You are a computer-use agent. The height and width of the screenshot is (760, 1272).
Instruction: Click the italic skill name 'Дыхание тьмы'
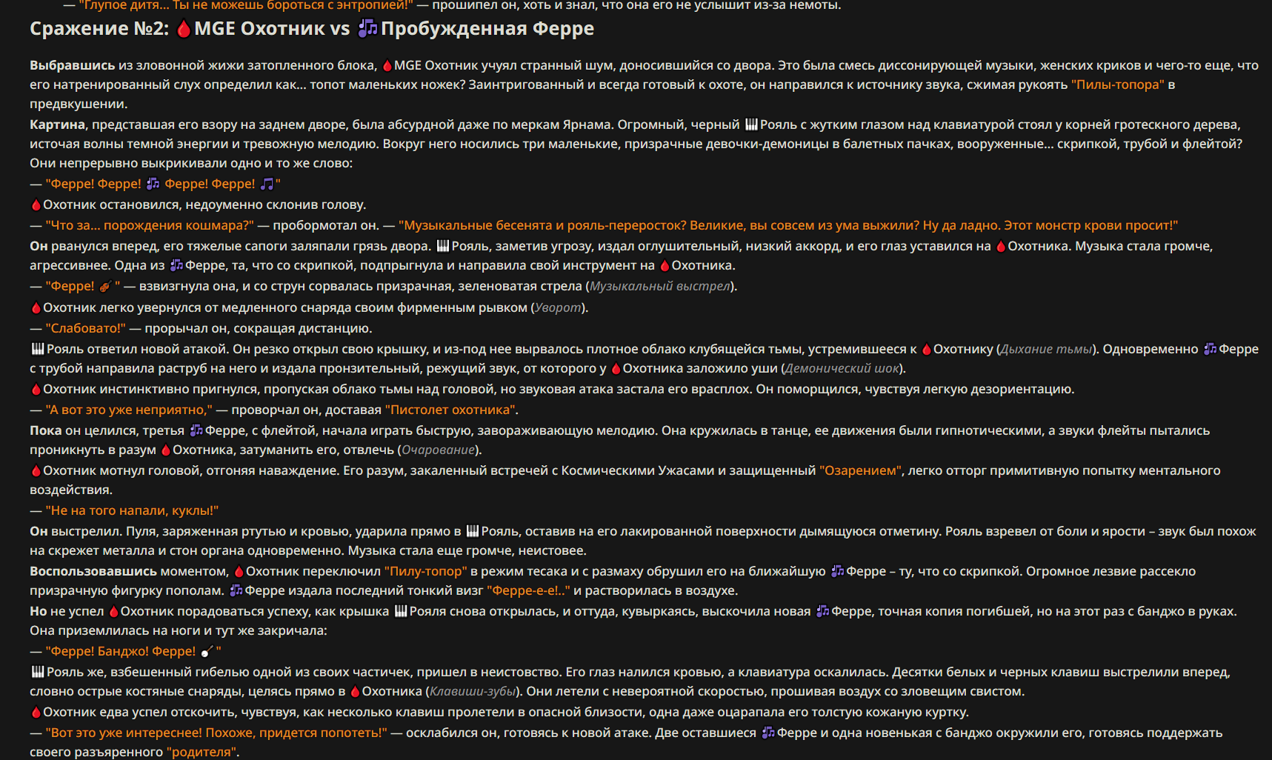tap(1046, 349)
